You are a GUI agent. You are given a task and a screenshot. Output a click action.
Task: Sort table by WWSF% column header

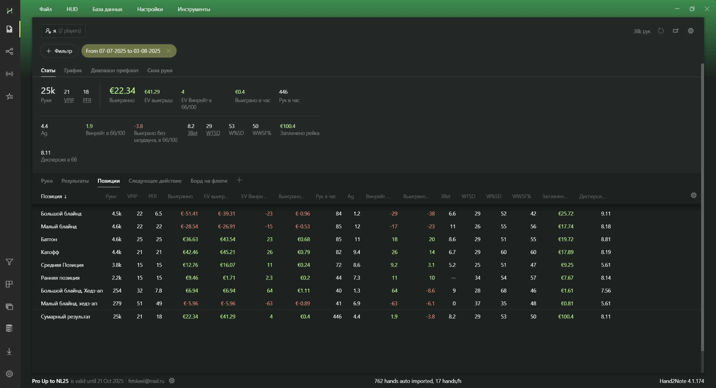tap(522, 196)
